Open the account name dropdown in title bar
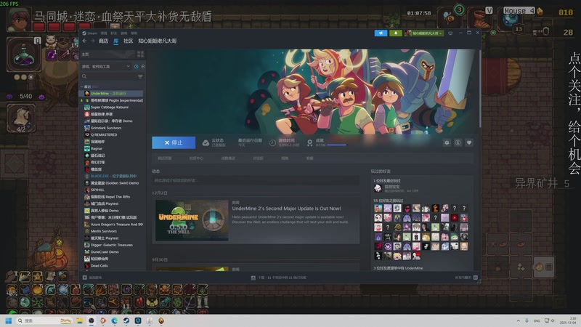This screenshot has width=581, height=327. point(424,33)
